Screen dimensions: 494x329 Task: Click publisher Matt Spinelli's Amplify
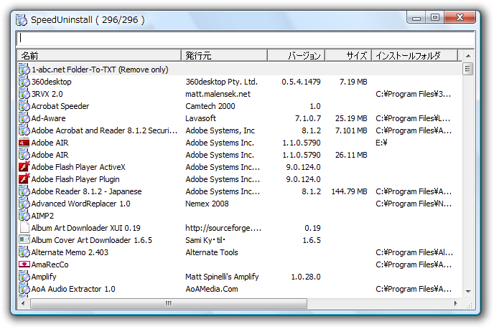click(x=222, y=277)
